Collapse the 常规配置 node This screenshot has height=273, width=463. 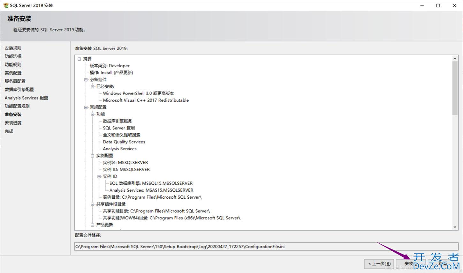86,107
